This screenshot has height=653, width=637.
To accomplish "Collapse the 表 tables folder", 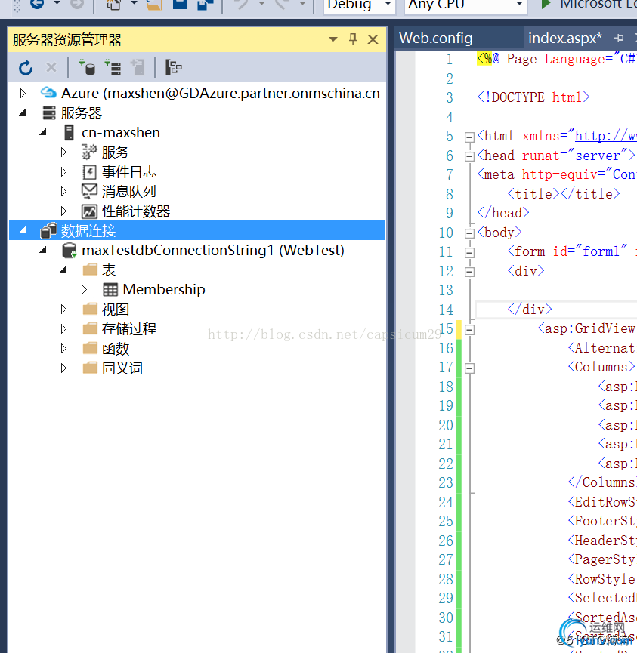I will (63, 269).
